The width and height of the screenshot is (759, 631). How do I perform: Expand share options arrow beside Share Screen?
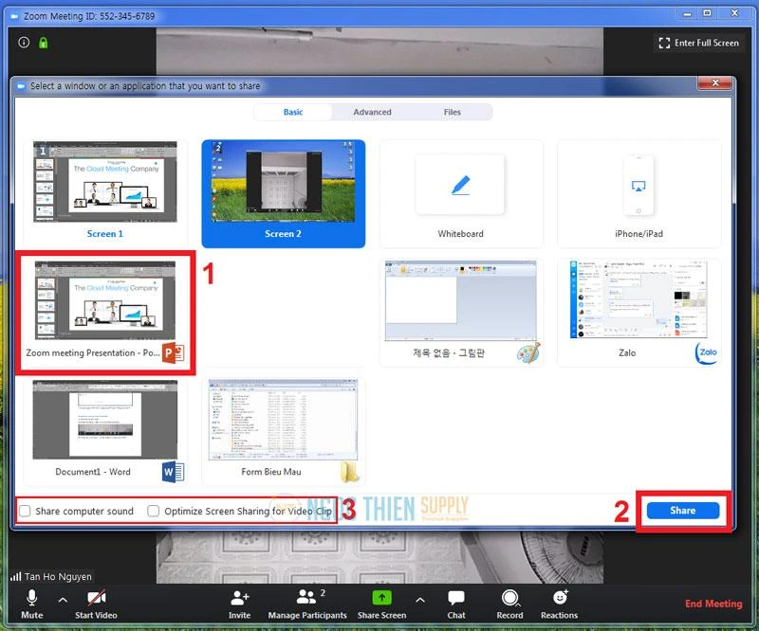(x=419, y=599)
